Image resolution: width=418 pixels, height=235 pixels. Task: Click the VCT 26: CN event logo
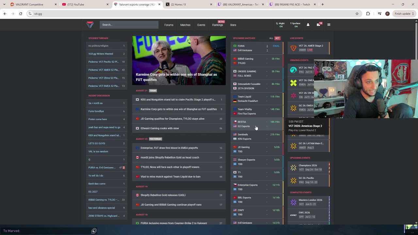293,95
